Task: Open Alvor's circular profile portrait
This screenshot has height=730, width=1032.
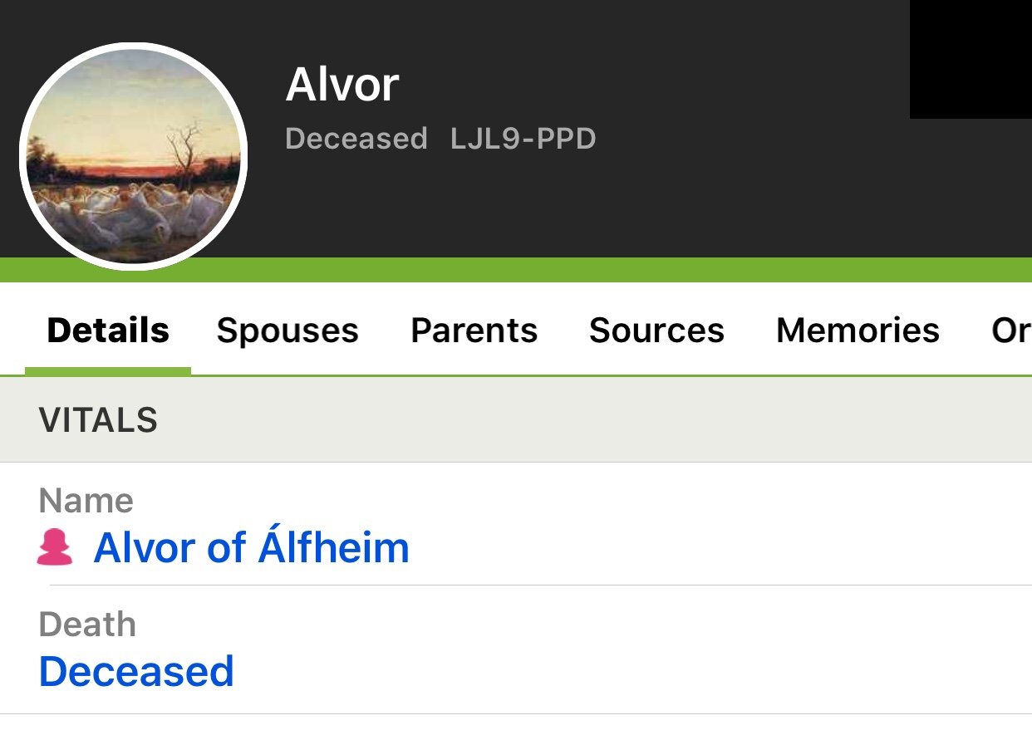Action: point(133,157)
